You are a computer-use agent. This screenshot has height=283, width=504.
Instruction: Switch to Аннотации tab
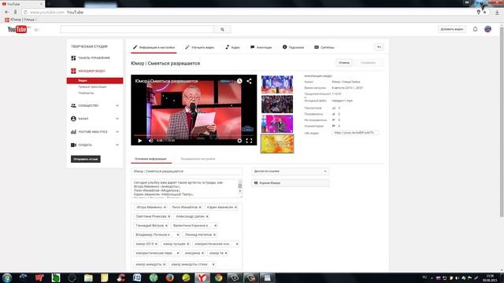[x=261, y=47]
